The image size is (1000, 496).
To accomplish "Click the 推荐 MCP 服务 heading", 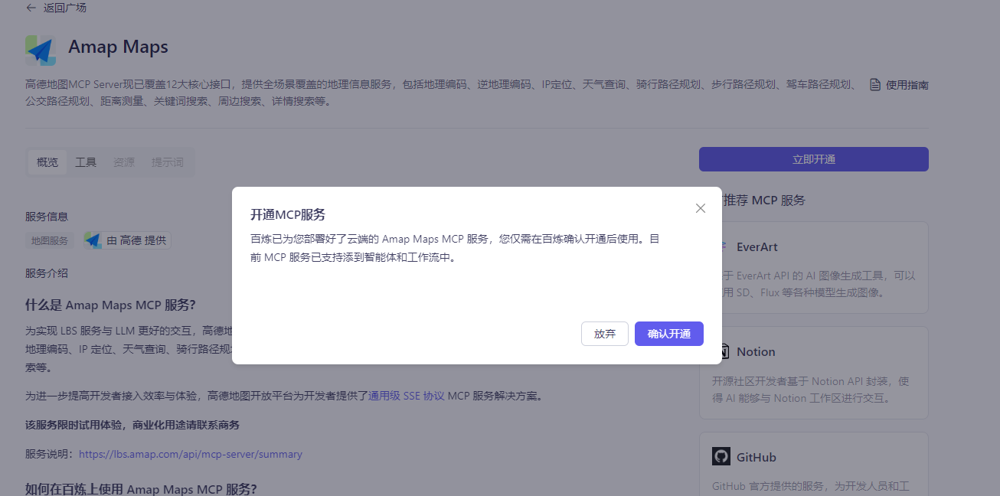I will coord(764,200).
